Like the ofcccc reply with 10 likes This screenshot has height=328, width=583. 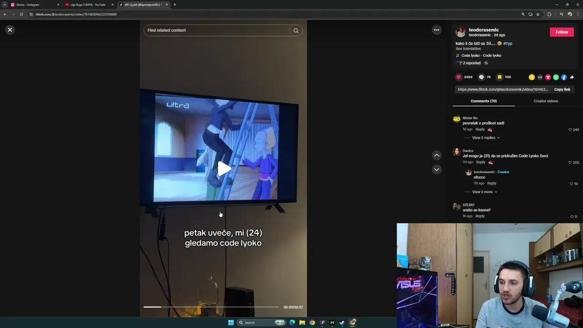click(571, 184)
